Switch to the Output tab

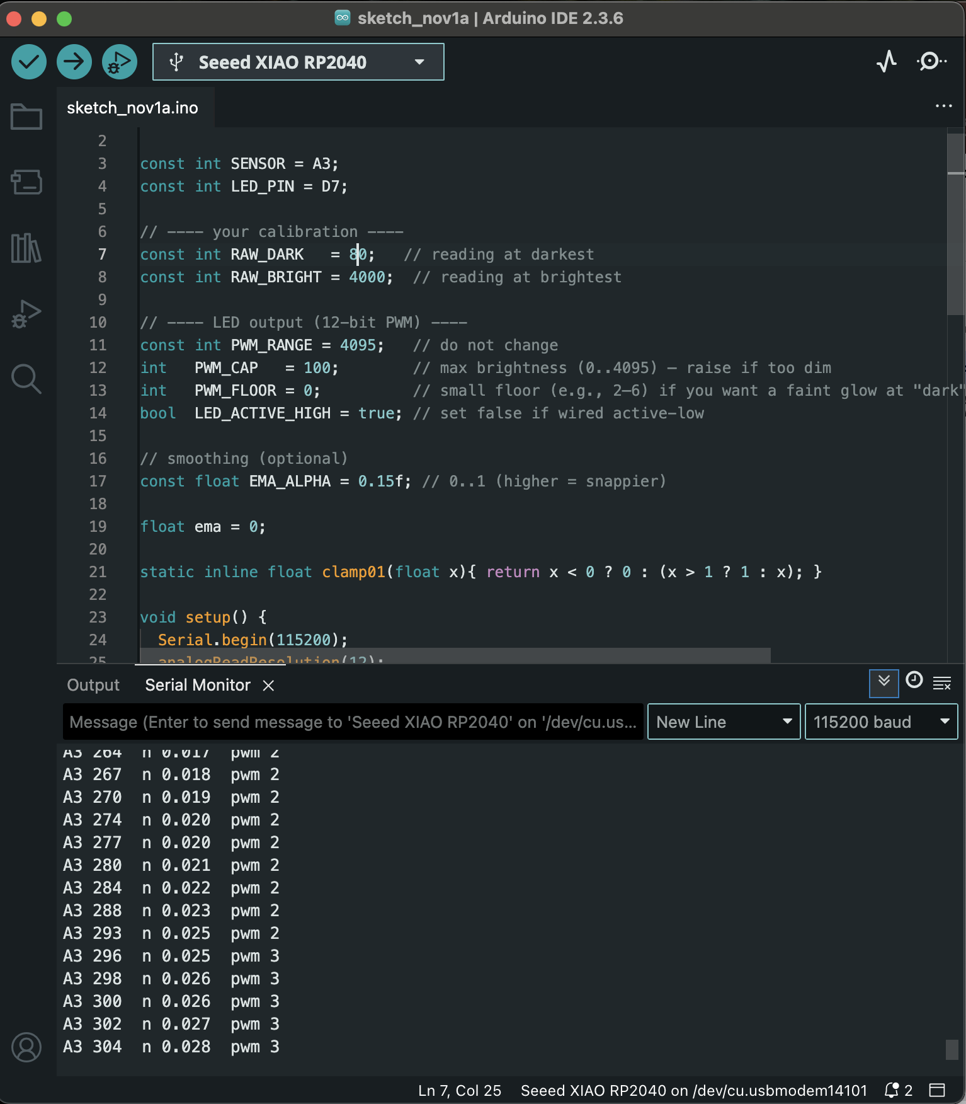point(93,685)
